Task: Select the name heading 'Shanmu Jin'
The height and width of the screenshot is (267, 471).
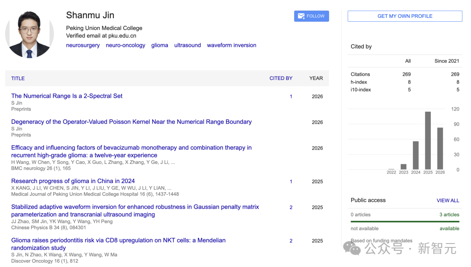Action: tap(90, 15)
